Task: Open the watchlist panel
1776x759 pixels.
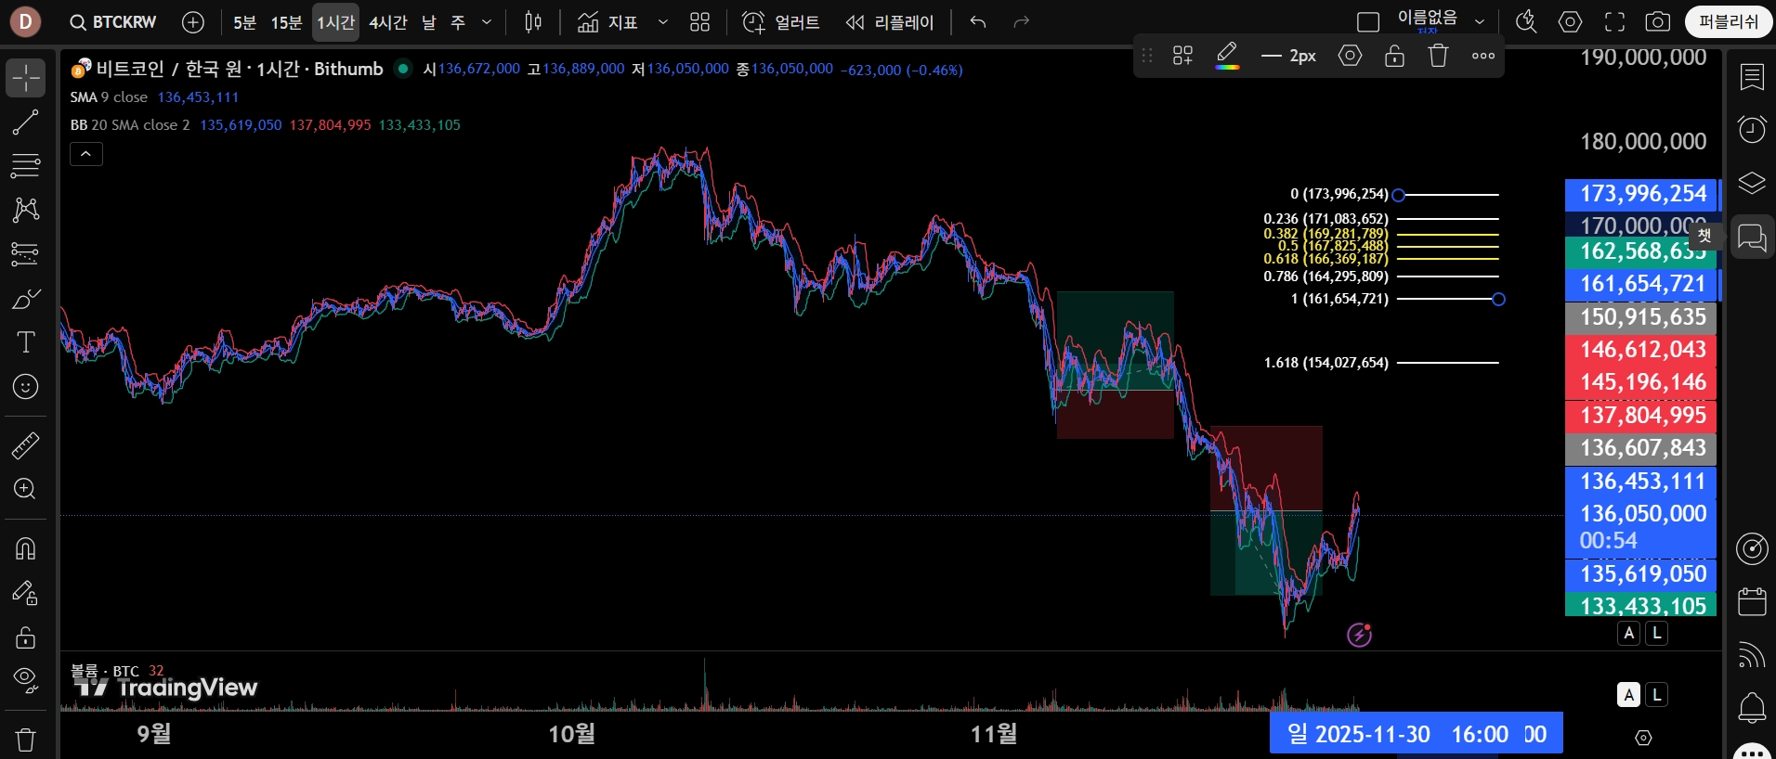Action: [1752, 77]
